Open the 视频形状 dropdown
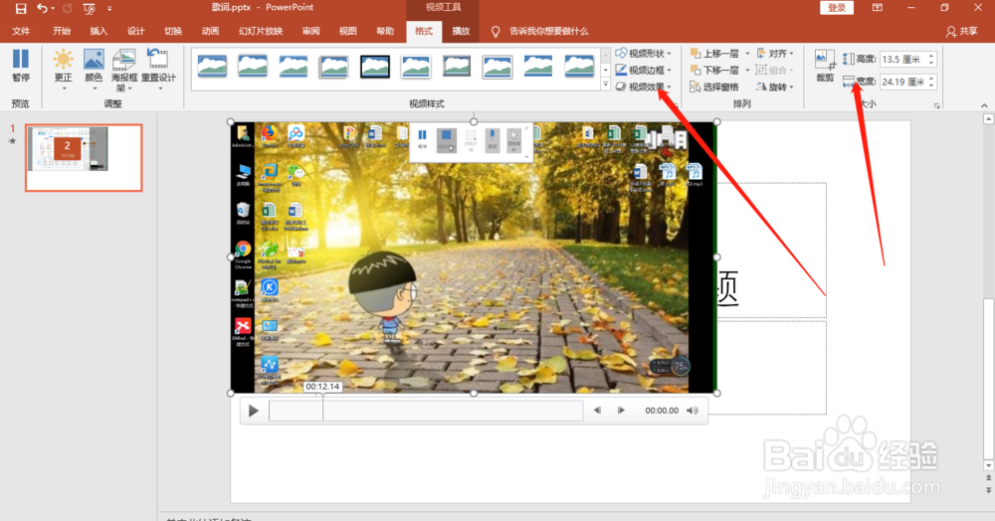995x521 pixels. [x=644, y=54]
